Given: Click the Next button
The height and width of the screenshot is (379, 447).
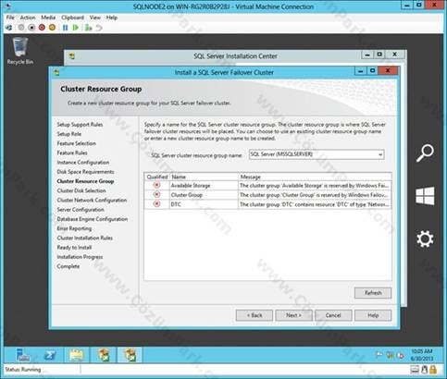Looking at the screenshot, I should tap(293, 315).
